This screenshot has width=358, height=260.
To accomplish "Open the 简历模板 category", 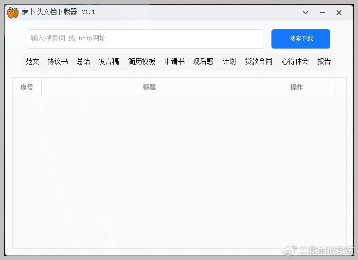I will (142, 61).
